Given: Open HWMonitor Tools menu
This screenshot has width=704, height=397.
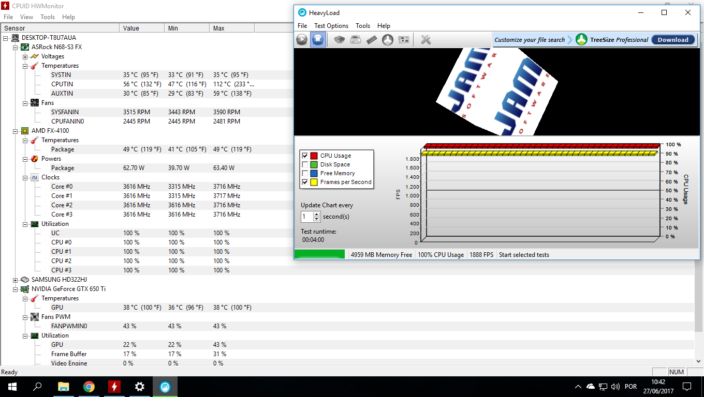Looking at the screenshot, I should tap(48, 17).
